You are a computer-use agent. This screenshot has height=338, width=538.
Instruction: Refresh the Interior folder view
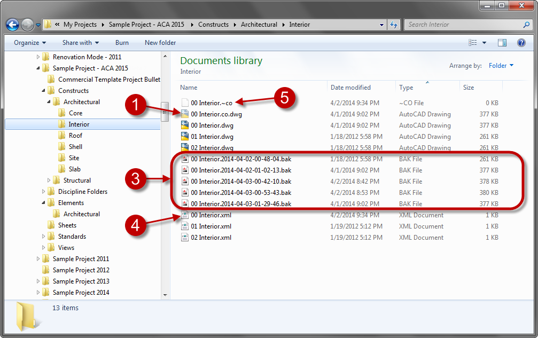pyautogui.click(x=393, y=24)
